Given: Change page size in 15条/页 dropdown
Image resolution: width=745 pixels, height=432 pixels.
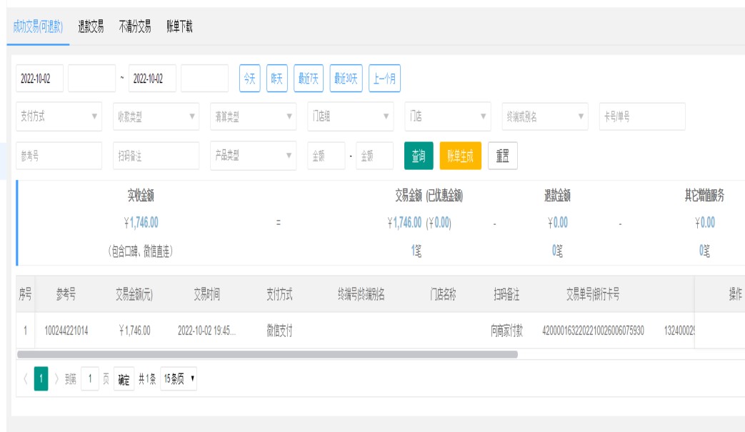Looking at the screenshot, I should point(179,380).
